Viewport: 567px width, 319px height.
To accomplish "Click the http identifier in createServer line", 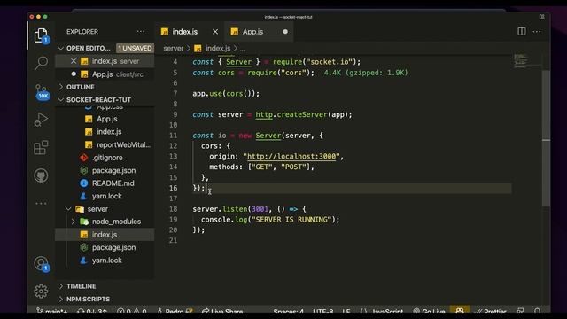I will [x=264, y=114].
